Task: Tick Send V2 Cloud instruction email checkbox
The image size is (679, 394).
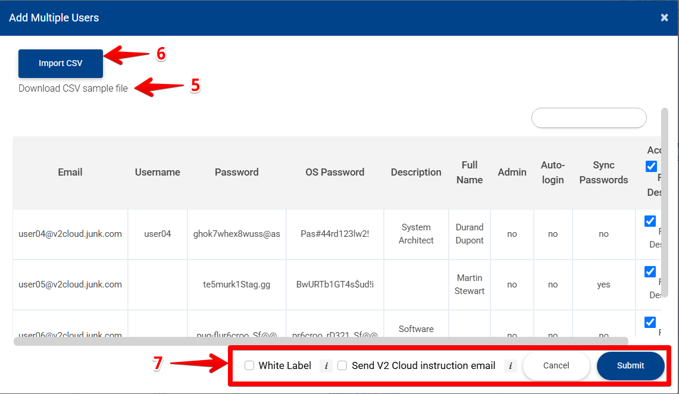Action: [342, 365]
